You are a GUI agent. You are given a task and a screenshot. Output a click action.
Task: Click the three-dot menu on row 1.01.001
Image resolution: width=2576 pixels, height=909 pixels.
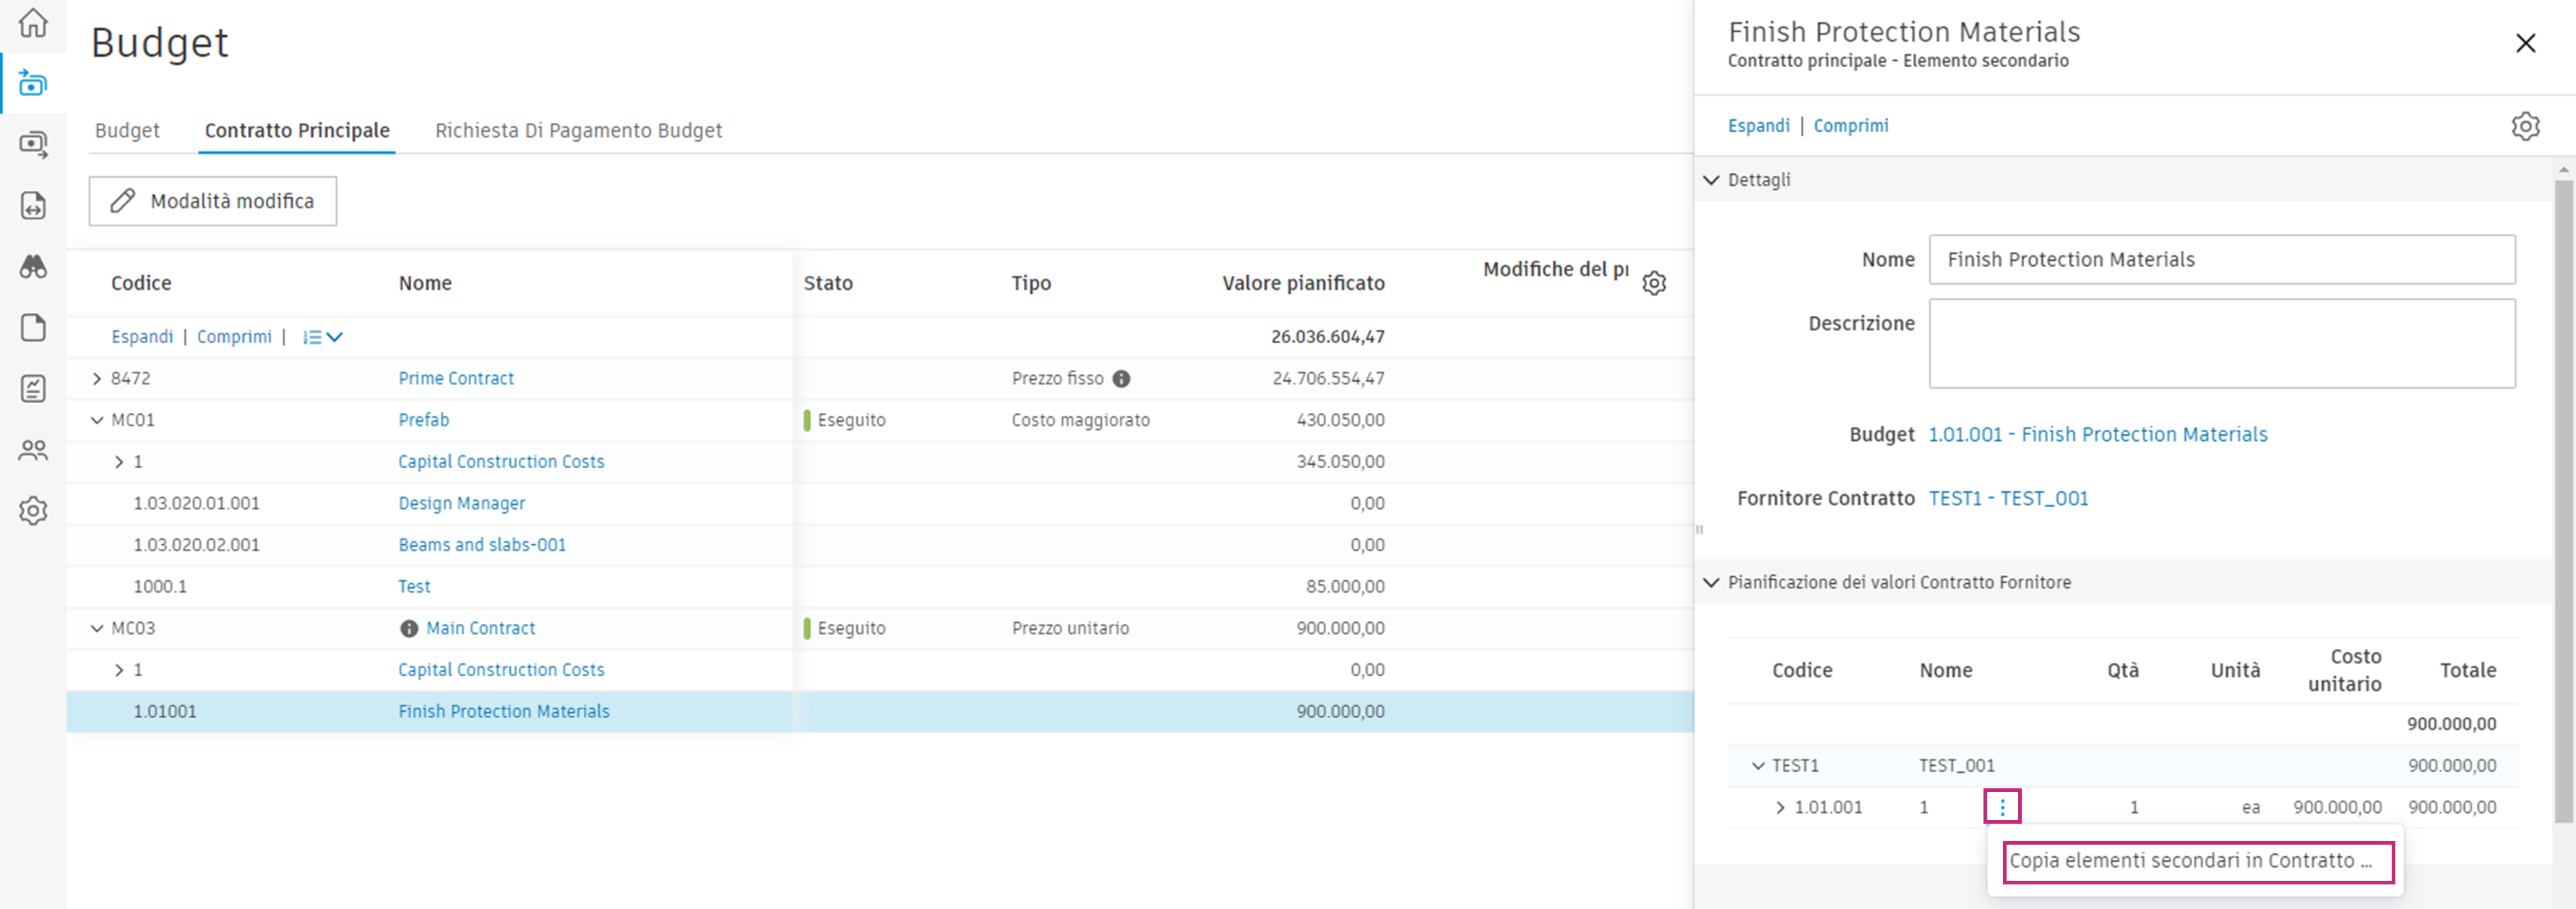pos(2002,806)
